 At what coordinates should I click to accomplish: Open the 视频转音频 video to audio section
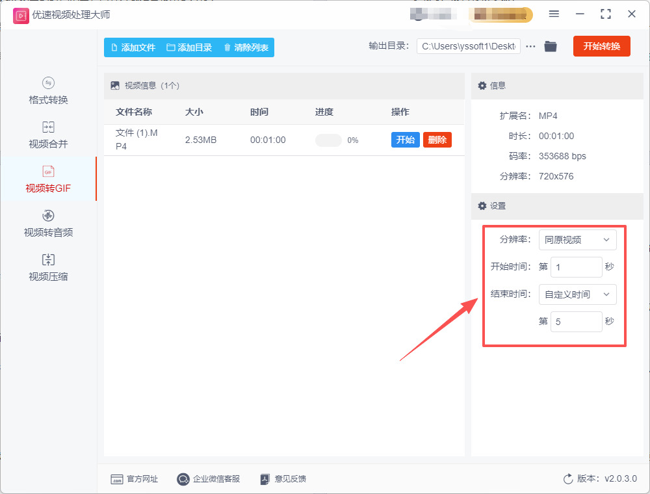pyautogui.click(x=48, y=224)
